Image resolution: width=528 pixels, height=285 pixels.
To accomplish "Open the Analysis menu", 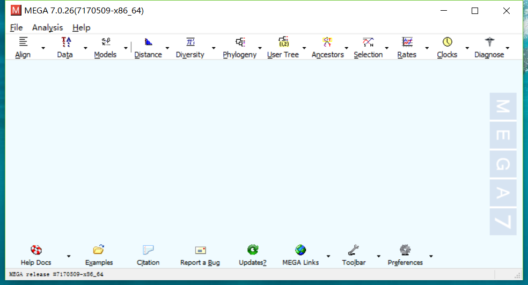I will pos(47,27).
